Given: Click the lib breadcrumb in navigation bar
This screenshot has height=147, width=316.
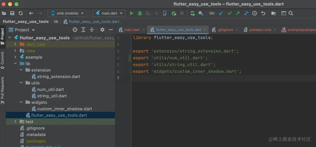Looking at the screenshot, I should point(56,22).
